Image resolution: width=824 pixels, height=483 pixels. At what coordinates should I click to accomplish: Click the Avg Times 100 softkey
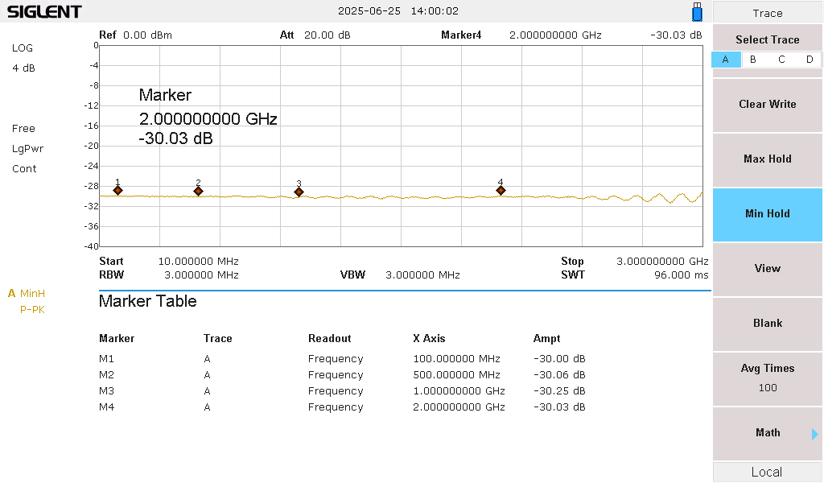(766, 378)
